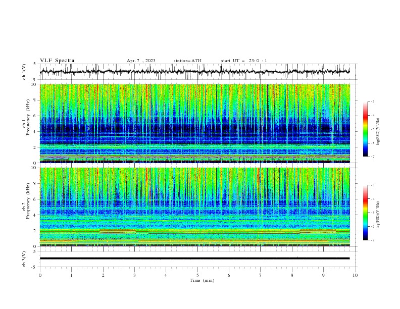Image resolution: width=400 pixels, height=309 pixels.
Task: Click the "-5" tick on ch.1 colorbar
Action: click(x=372, y=129)
